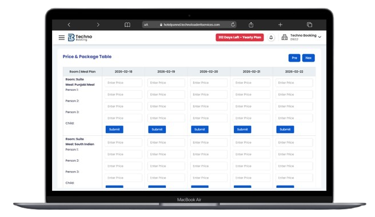375x217 pixels.
Task: Click the Nex button
Action: [x=309, y=58]
